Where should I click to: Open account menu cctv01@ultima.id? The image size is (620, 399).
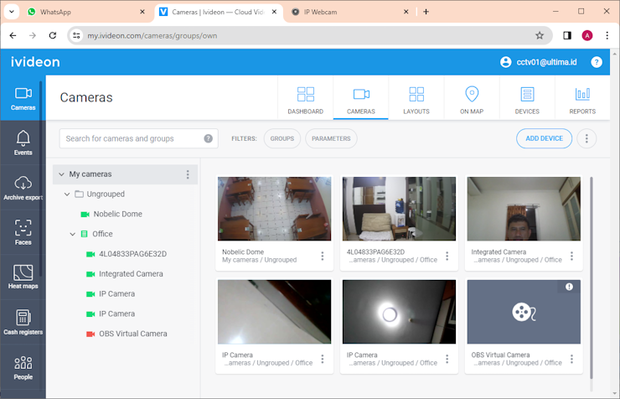point(538,62)
